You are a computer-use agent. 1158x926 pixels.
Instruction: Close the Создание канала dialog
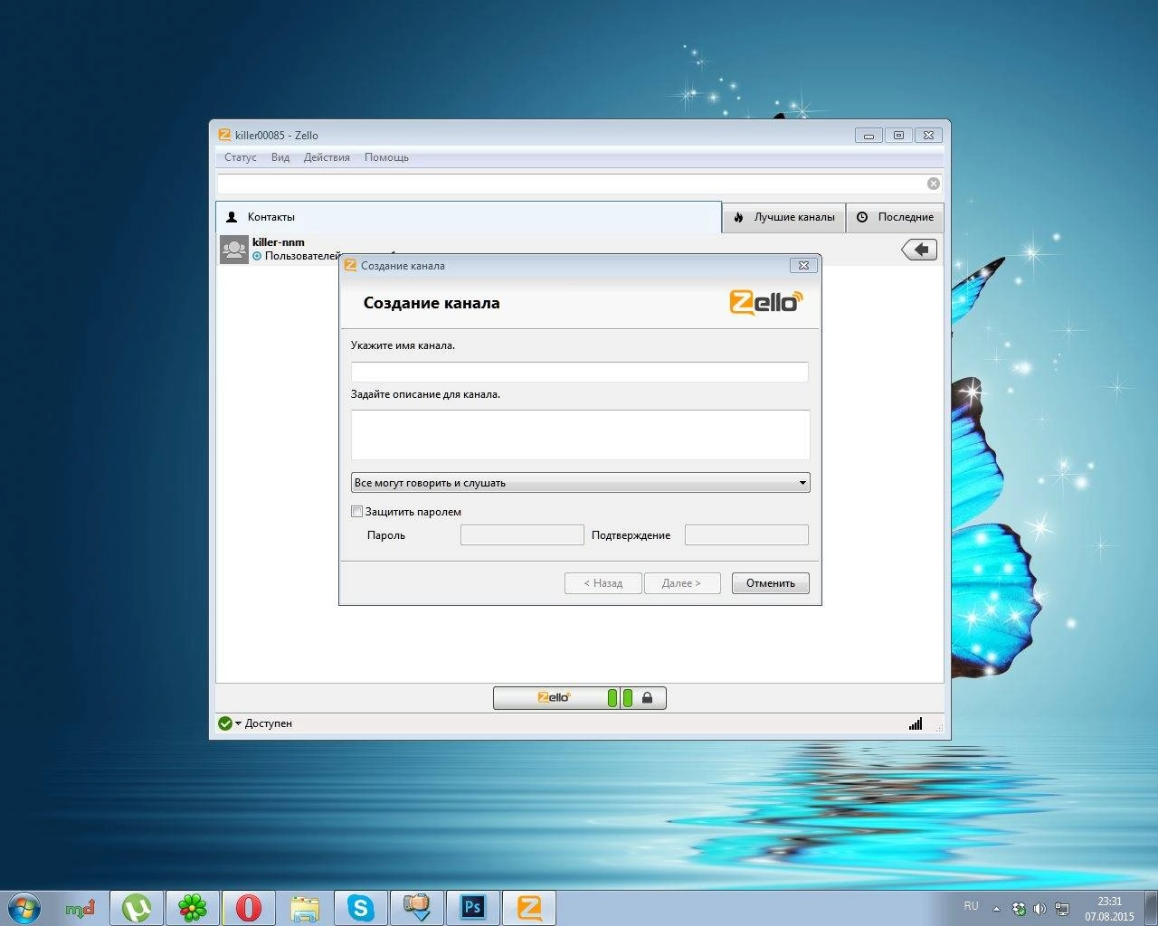click(803, 266)
